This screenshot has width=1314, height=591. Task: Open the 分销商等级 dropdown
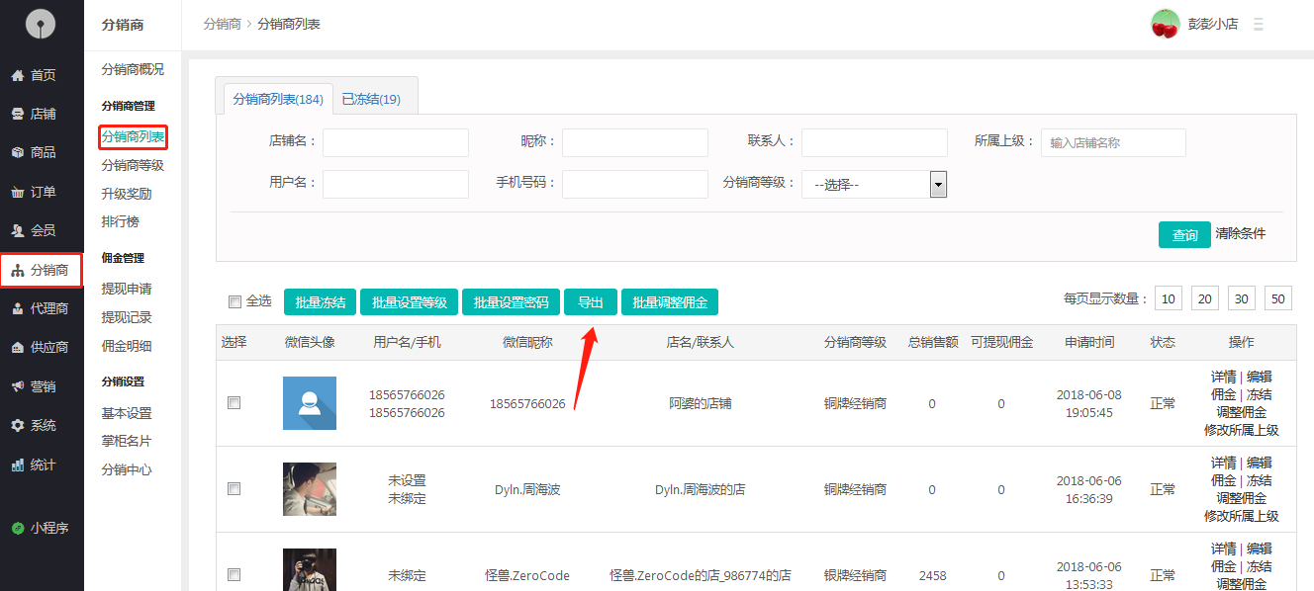pyautogui.click(x=875, y=184)
